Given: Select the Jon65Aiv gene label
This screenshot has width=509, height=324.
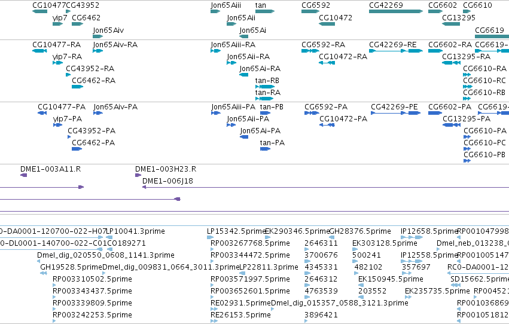Looking at the screenshot, I should (x=108, y=30).
